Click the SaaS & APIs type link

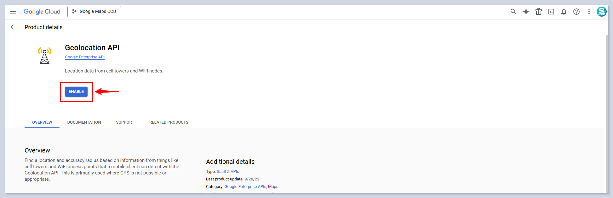point(228,172)
